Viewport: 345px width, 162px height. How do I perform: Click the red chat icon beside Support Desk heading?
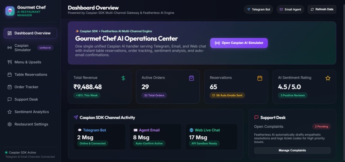pos(256,117)
